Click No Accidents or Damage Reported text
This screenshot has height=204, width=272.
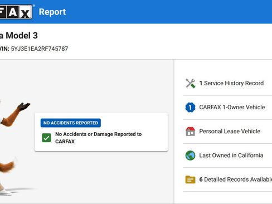[x=99, y=138]
